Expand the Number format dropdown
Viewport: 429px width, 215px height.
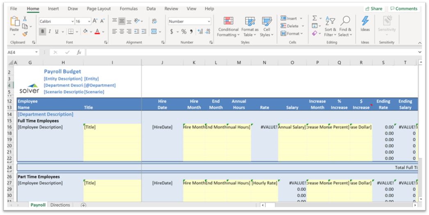[209, 21]
